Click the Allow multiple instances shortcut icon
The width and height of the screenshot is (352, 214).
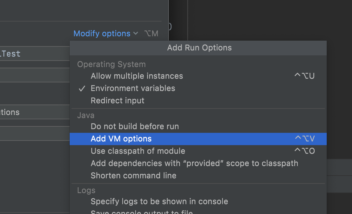click(305, 76)
